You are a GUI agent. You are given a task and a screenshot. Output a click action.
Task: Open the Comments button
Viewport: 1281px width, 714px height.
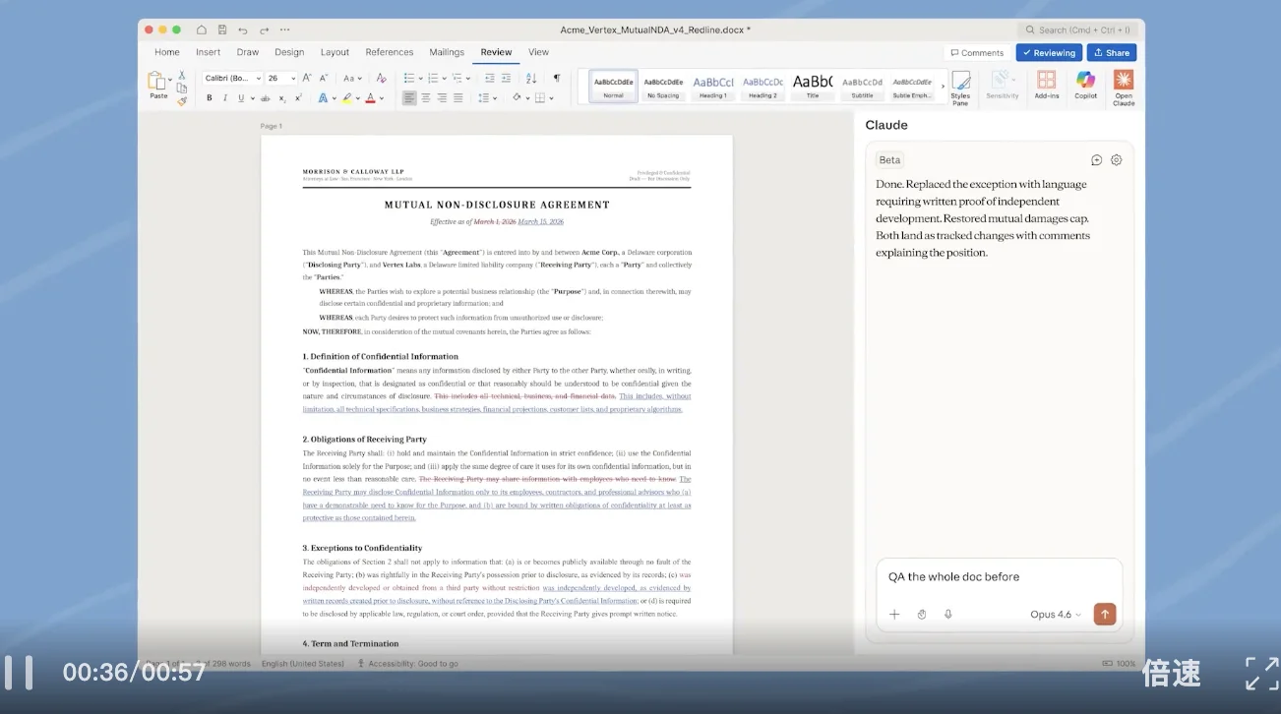point(976,53)
